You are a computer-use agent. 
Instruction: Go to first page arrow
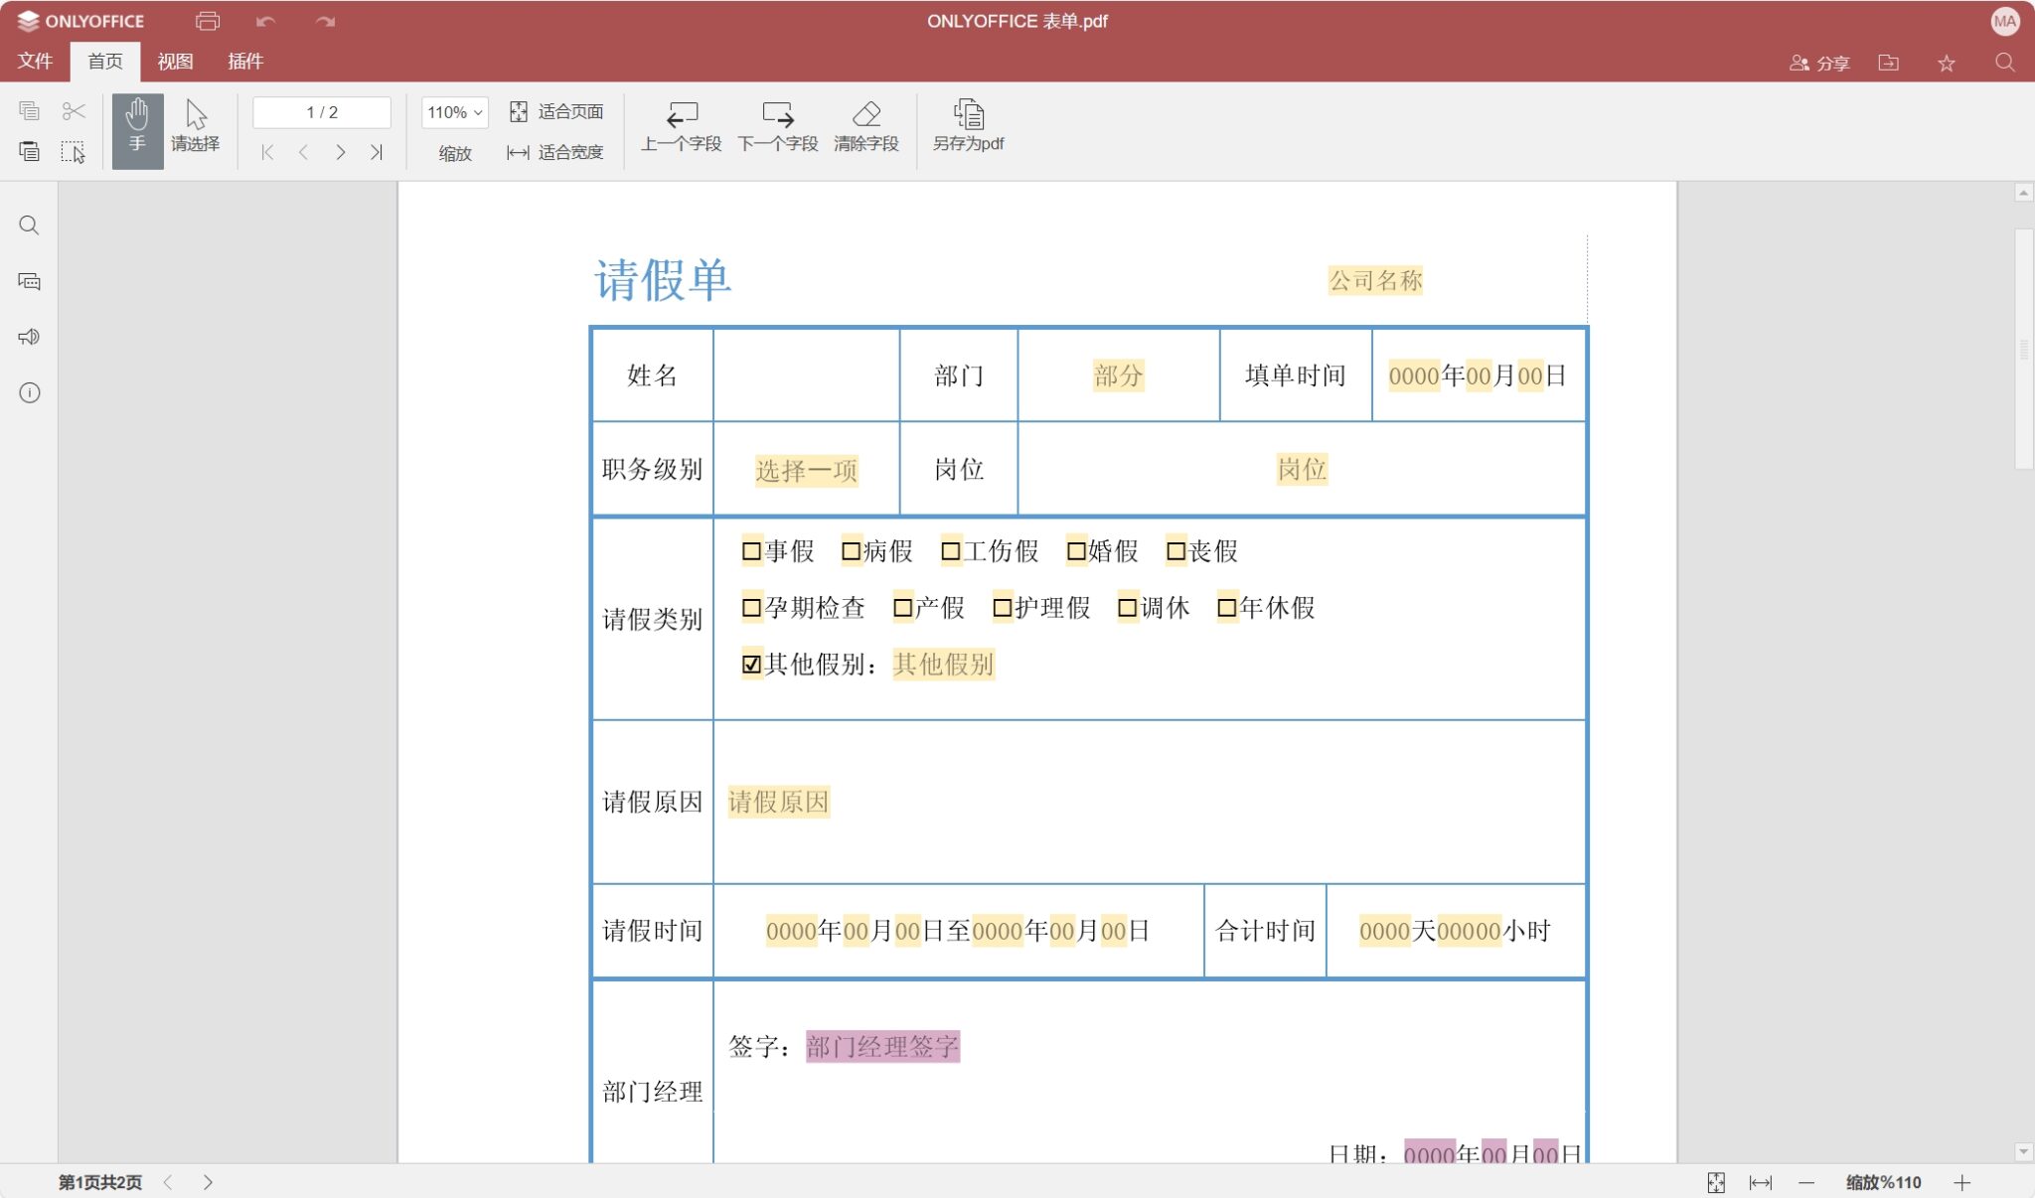click(267, 152)
